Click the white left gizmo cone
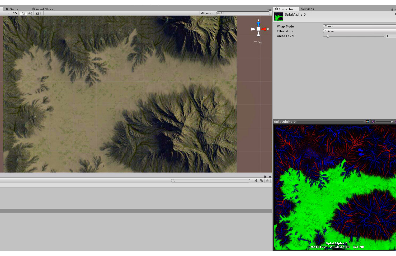The width and height of the screenshot is (396, 256). (x=253, y=29)
